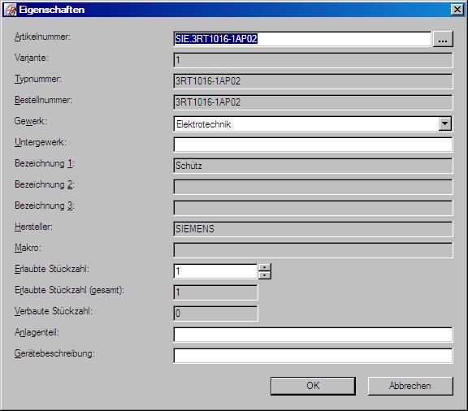The height and width of the screenshot is (411, 468).
Task: Click the Verbaute Stückzahl field
Action: click(x=215, y=314)
